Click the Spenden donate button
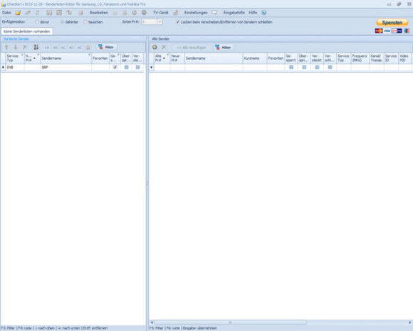 [392, 22]
